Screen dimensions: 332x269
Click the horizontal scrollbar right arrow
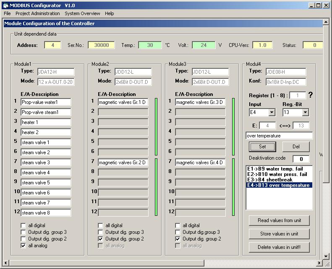coord(319,263)
